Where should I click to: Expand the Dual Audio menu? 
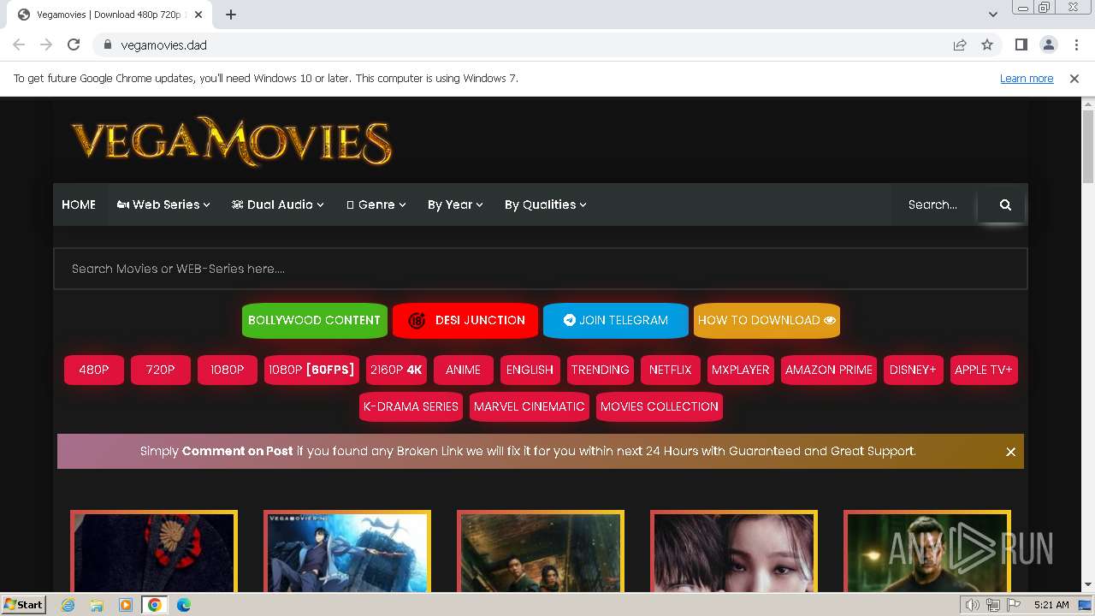click(x=277, y=204)
